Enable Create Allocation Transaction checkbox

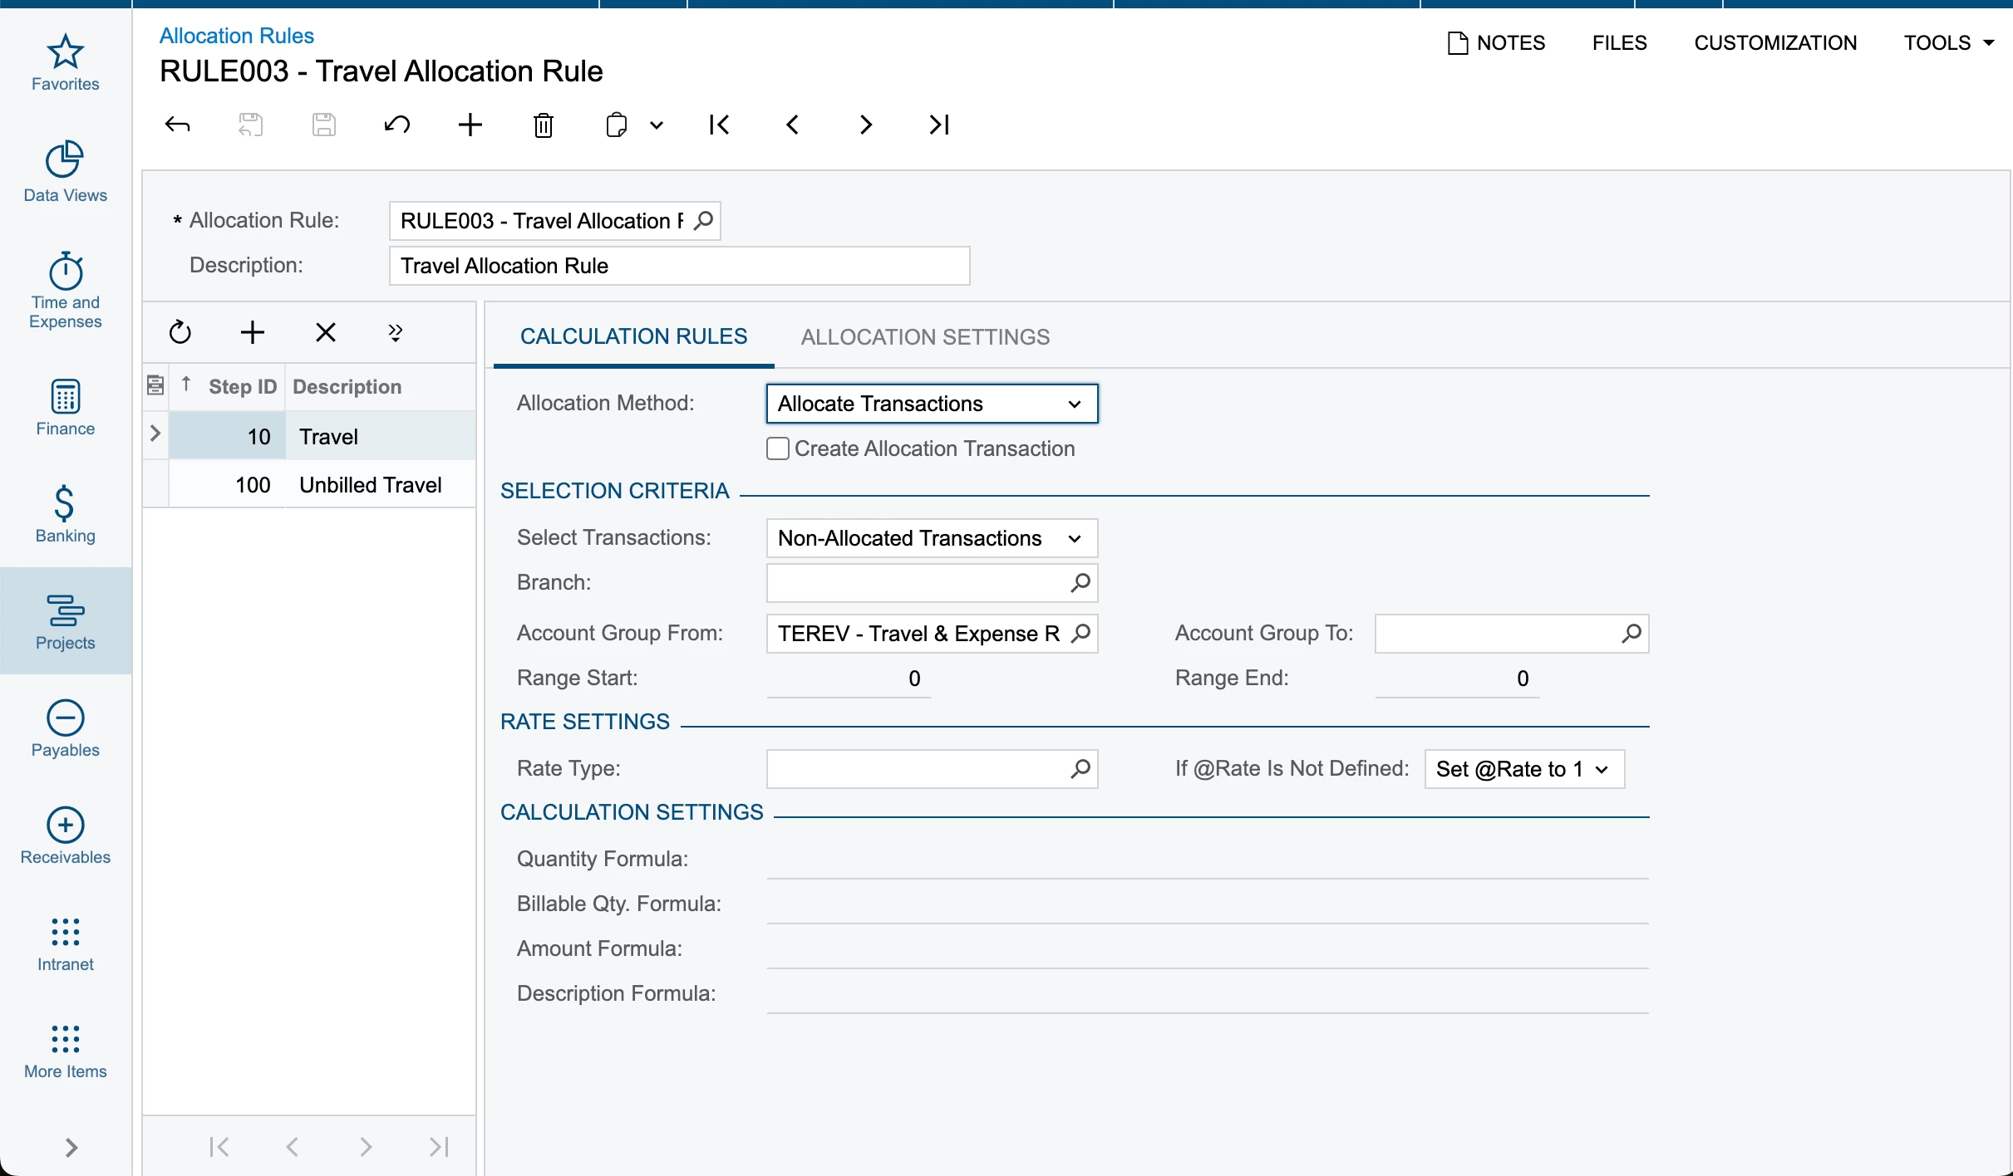(x=778, y=448)
